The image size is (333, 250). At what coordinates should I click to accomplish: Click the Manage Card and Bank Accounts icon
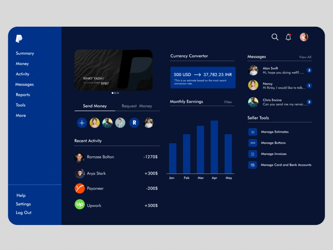(252, 165)
